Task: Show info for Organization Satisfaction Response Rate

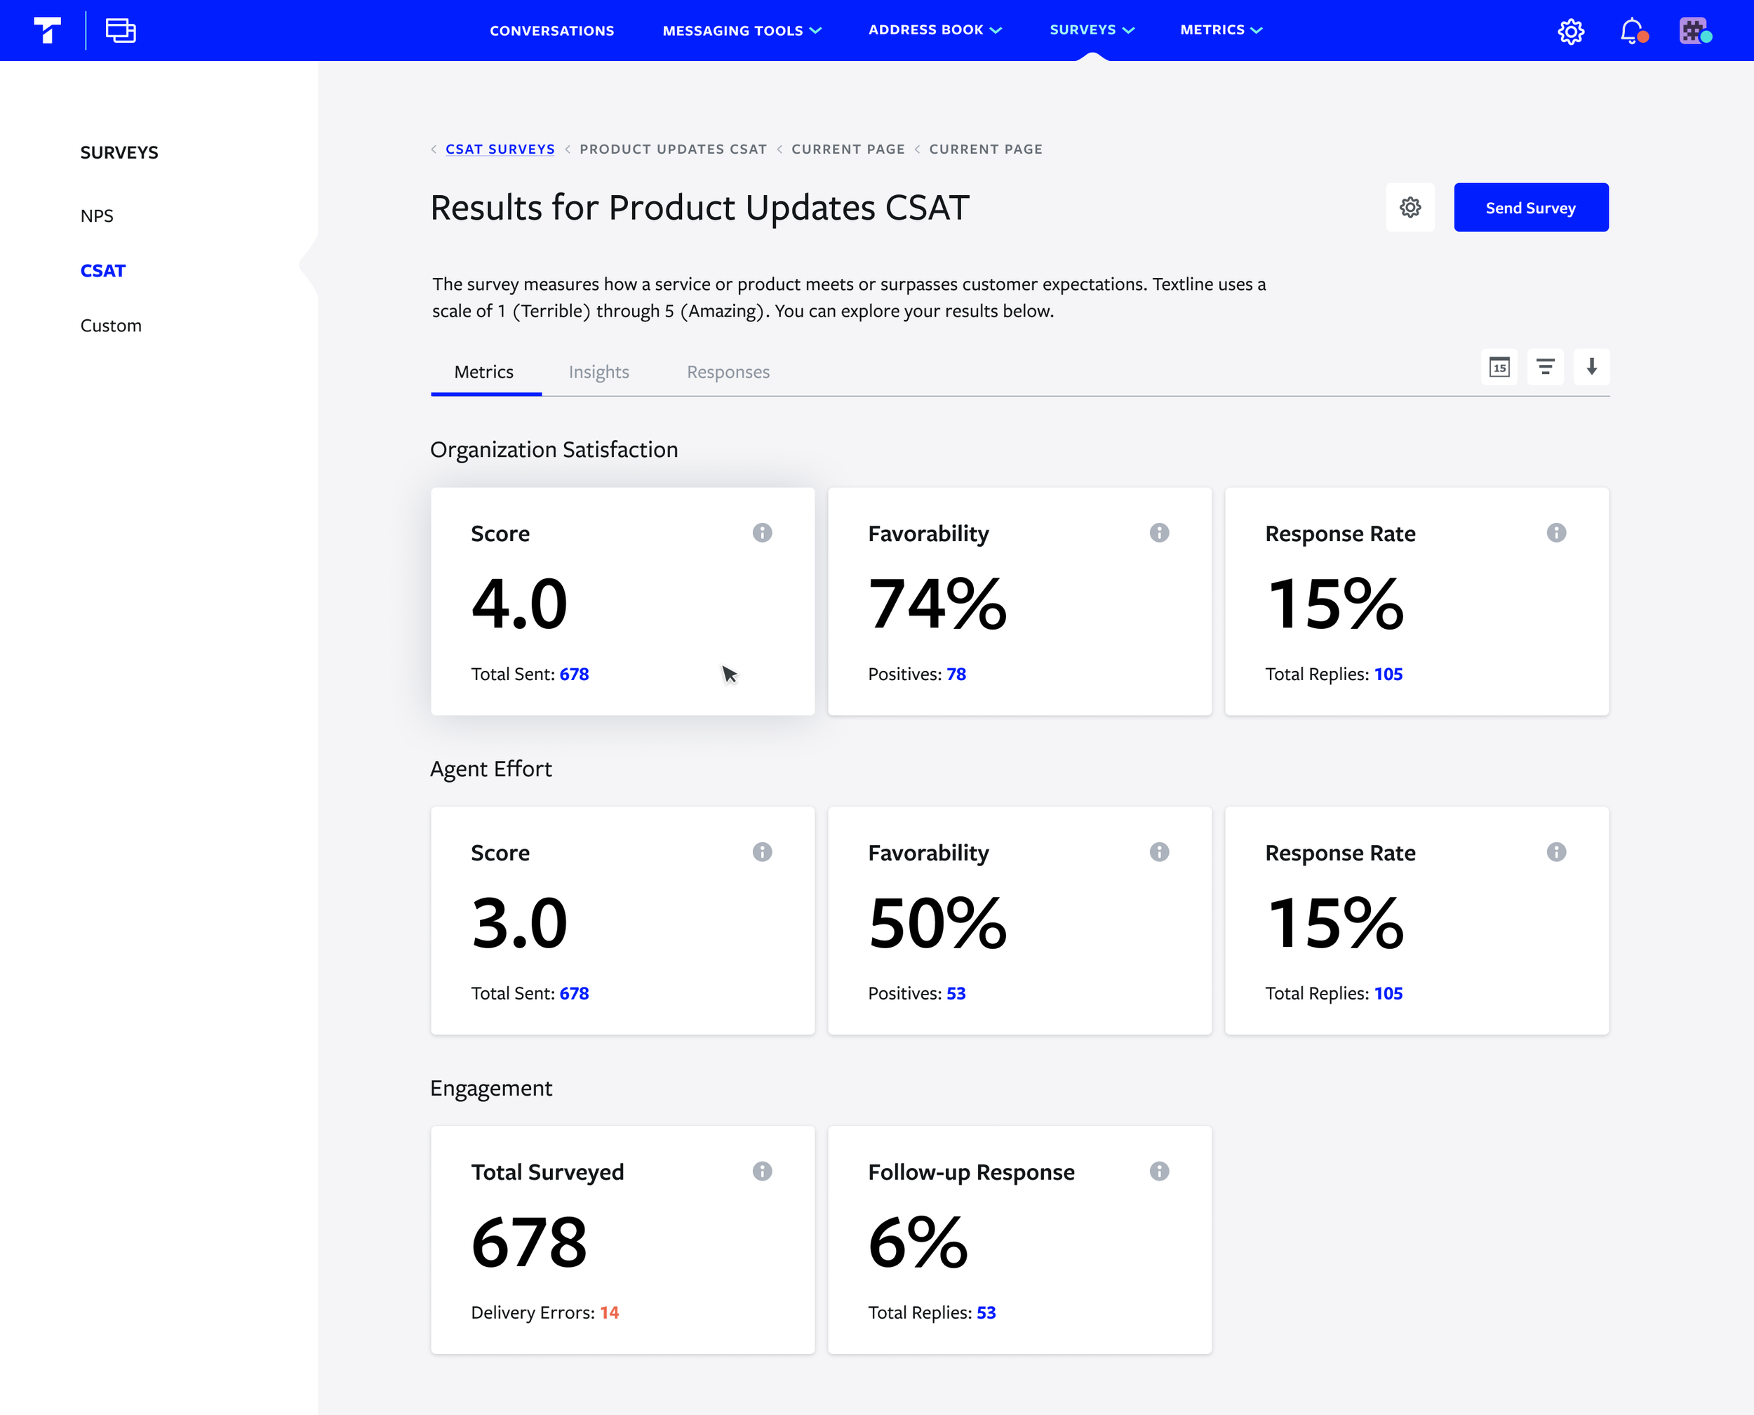Action: (x=1556, y=532)
